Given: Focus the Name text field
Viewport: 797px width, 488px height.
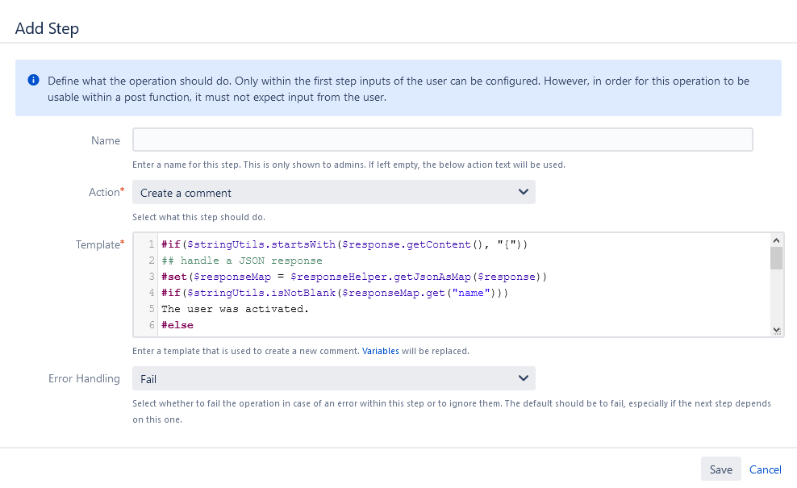Looking at the screenshot, I should pyautogui.click(x=442, y=140).
